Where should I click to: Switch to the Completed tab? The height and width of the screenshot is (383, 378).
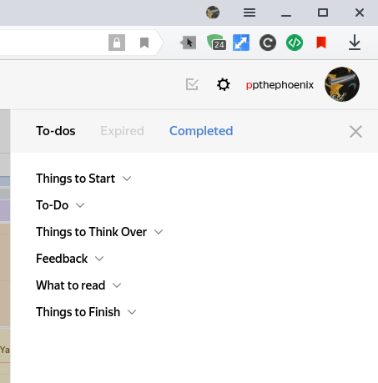(x=201, y=131)
